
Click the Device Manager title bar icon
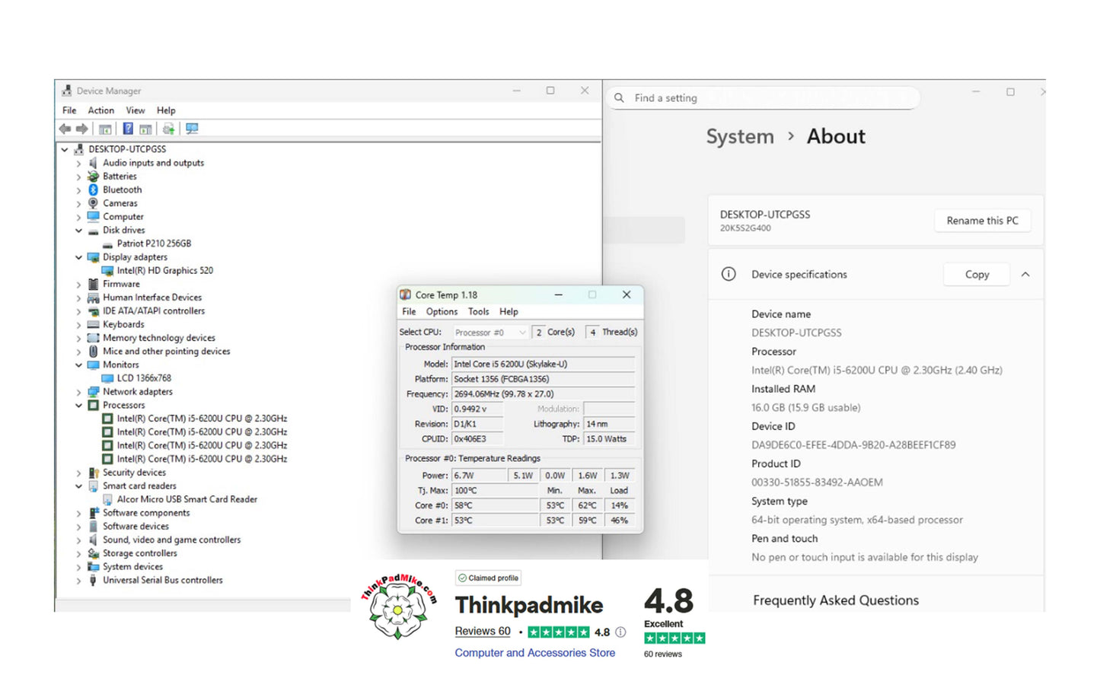(67, 91)
